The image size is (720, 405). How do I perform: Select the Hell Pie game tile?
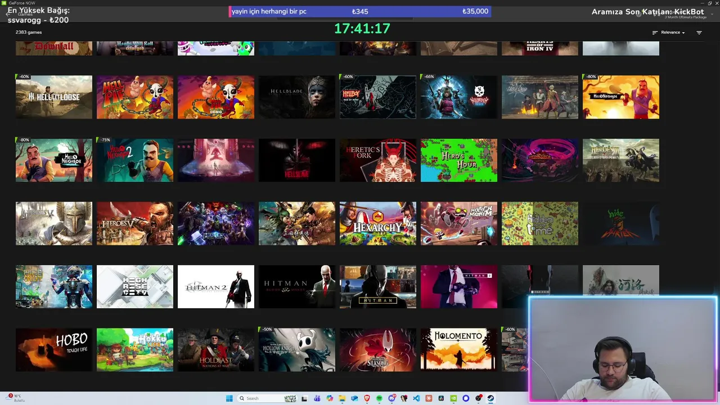point(135,97)
